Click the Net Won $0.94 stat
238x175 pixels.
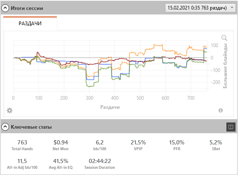coord(61,145)
